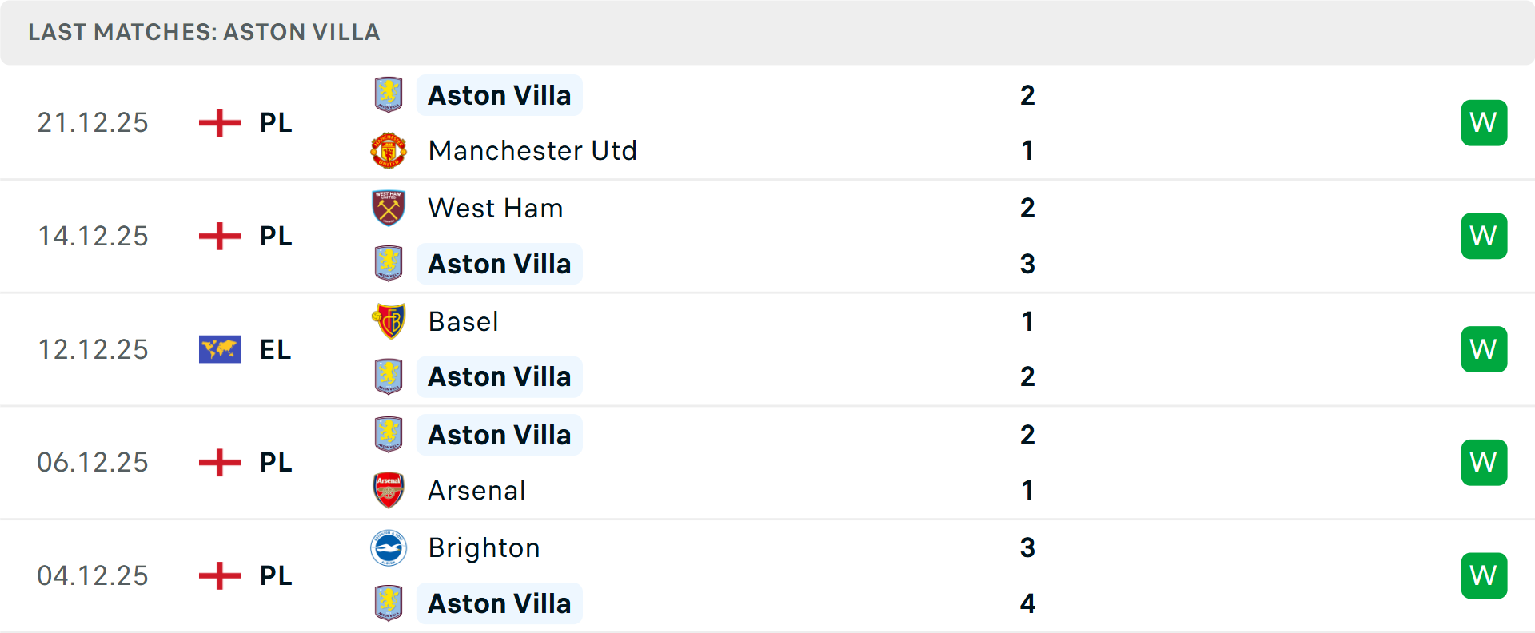
Task: Click Aston Villa crest in Manchester Utd match
Action: pyautogui.click(x=389, y=95)
